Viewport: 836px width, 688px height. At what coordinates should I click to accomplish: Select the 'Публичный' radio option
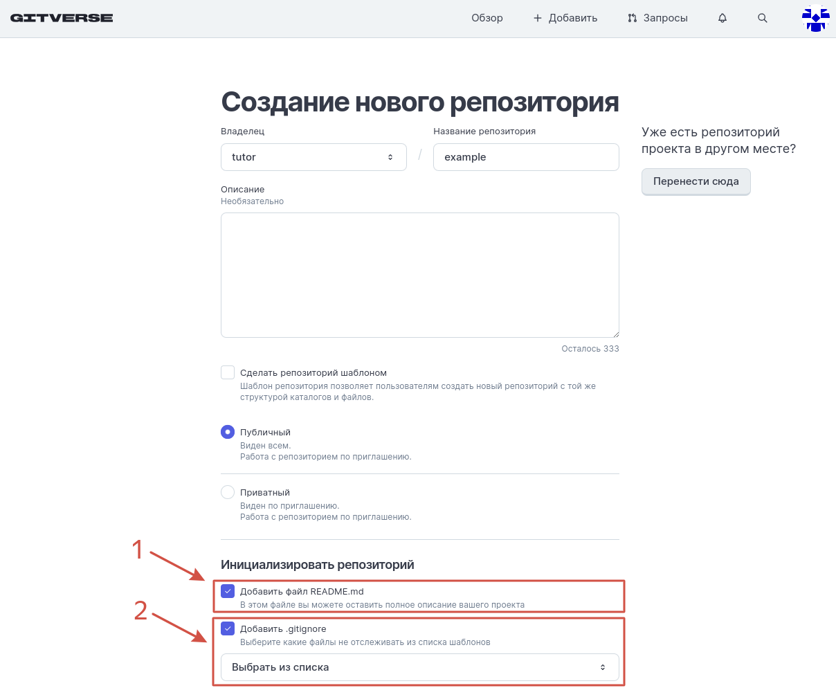228,432
